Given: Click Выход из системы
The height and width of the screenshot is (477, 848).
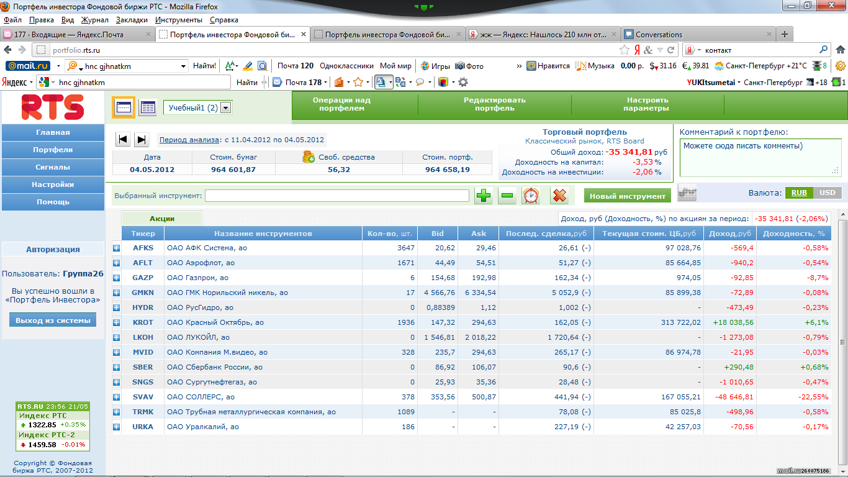Looking at the screenshot, I should point(53,320).
